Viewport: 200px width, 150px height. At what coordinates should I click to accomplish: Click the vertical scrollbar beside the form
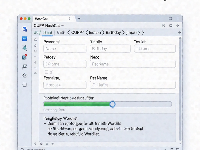pyautogui.click(x=180, y=89)
